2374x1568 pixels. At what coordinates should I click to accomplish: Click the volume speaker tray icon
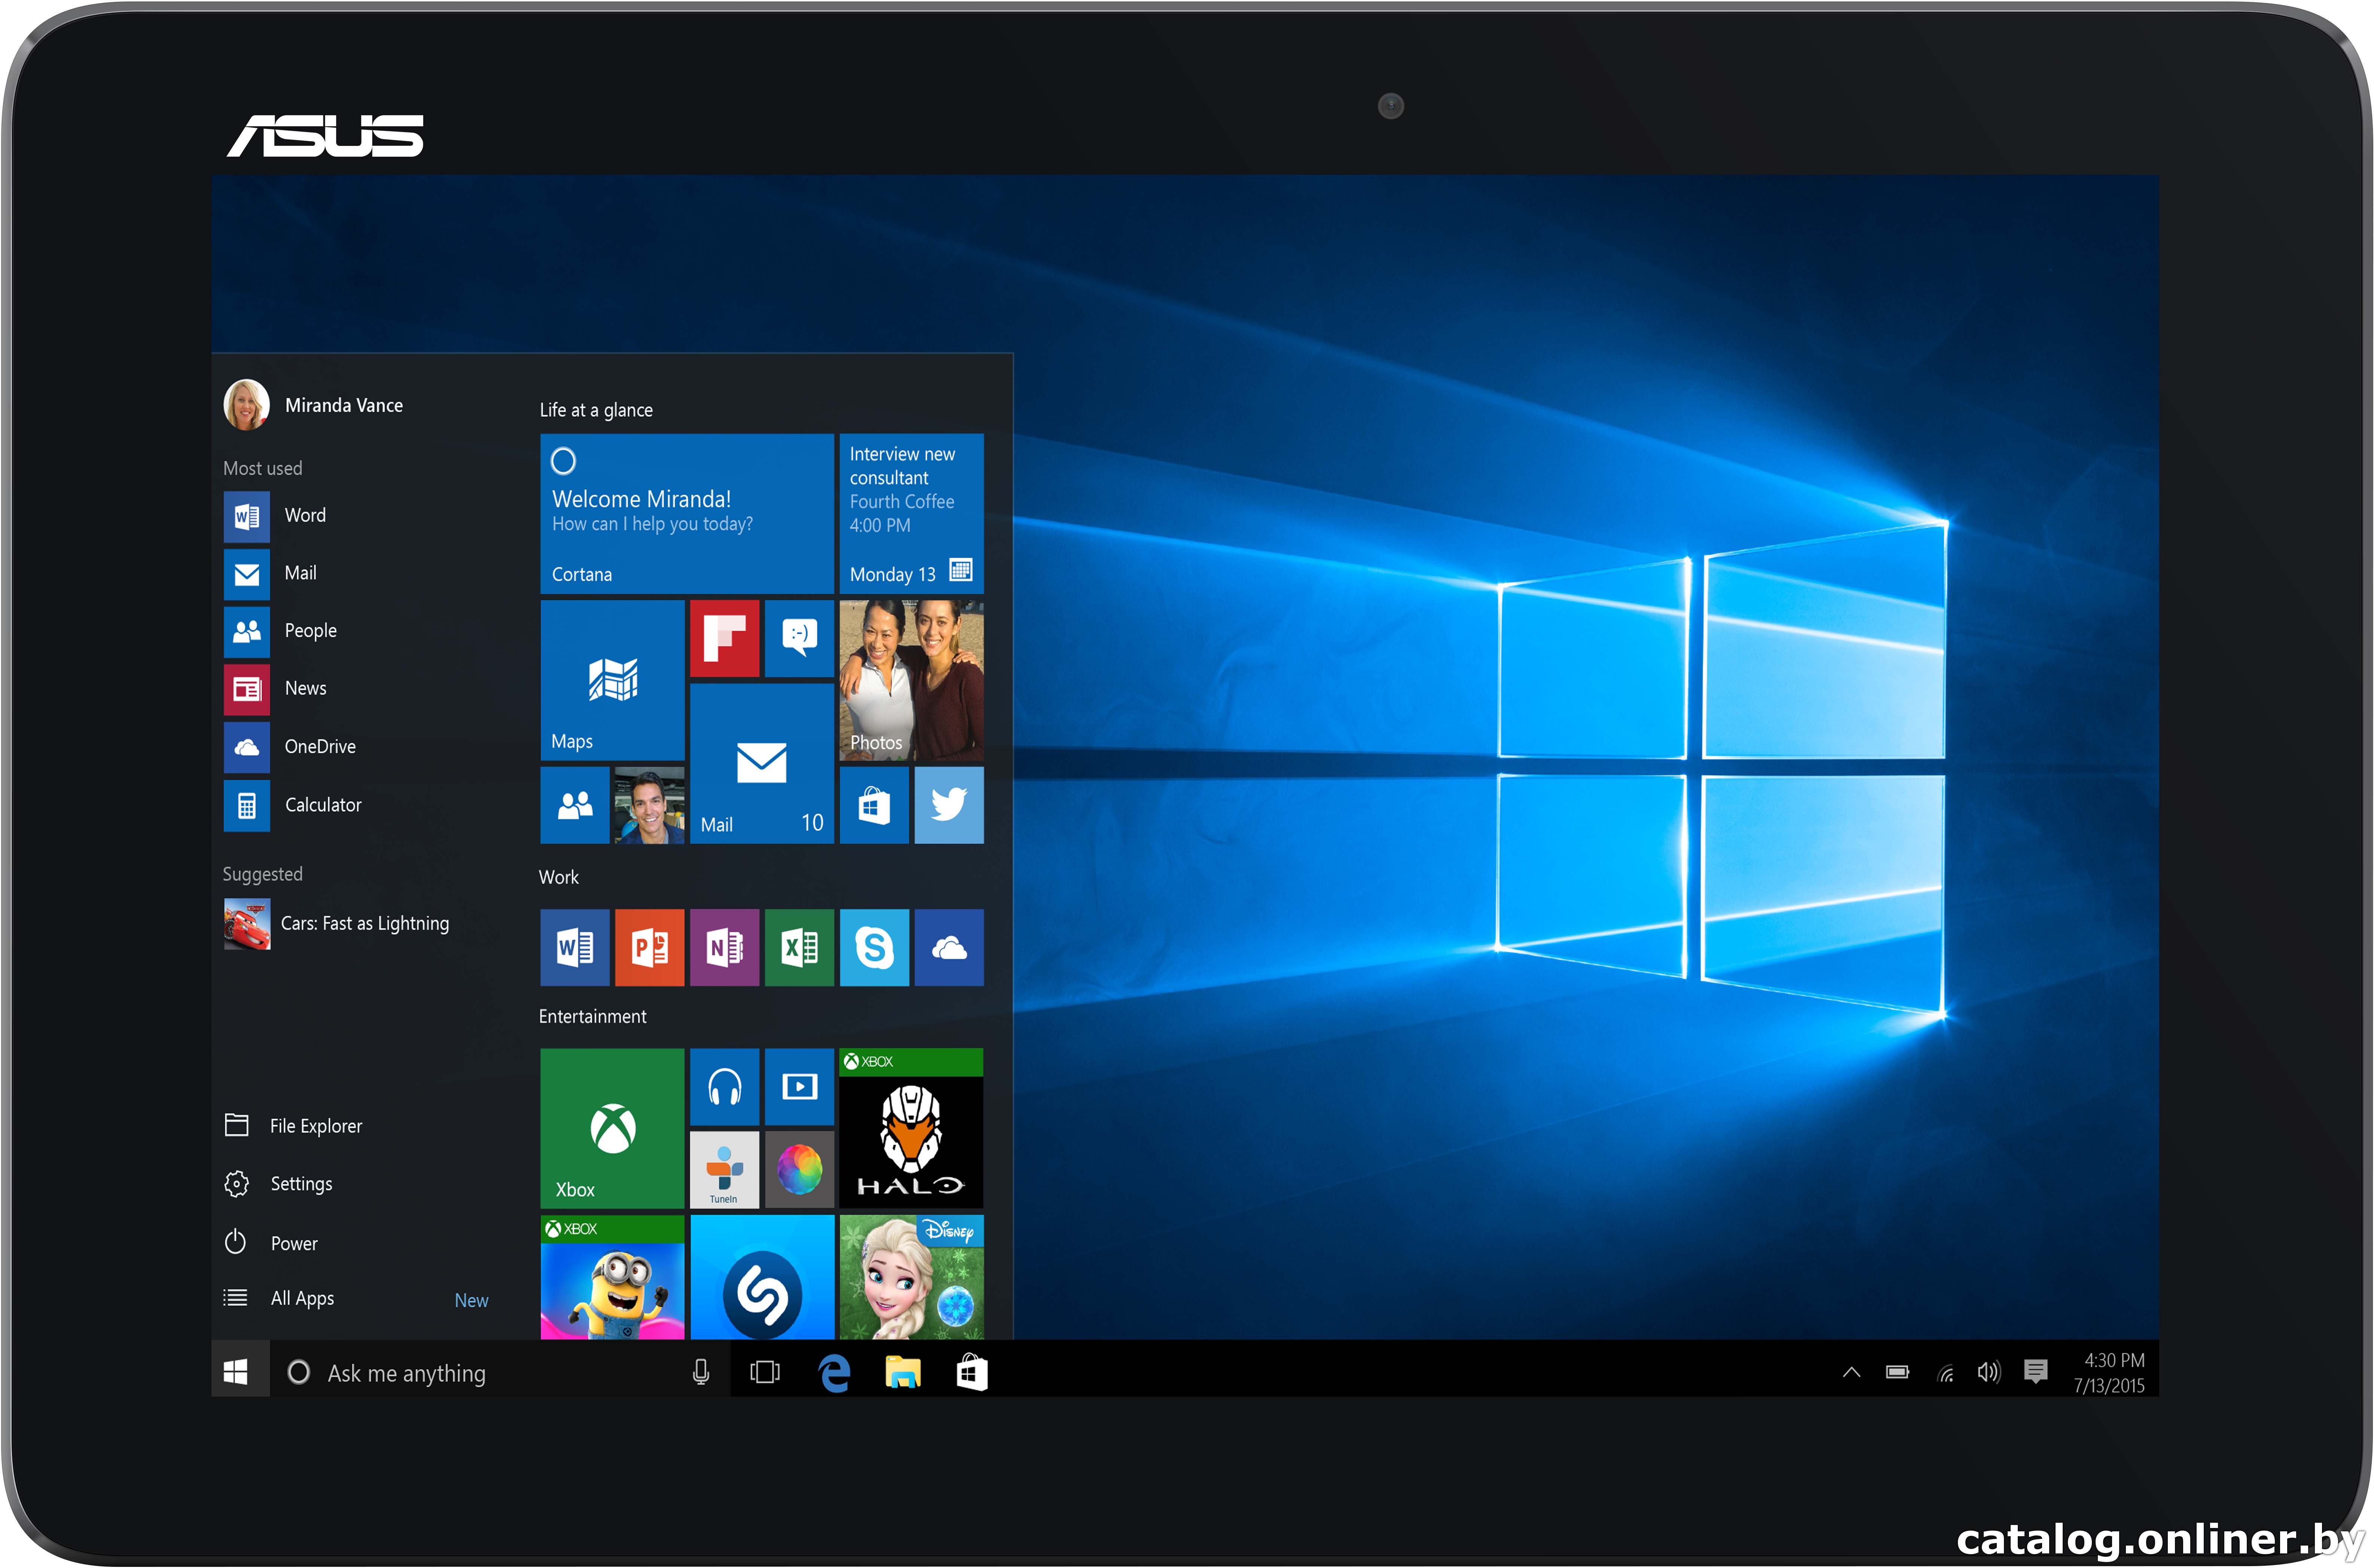[1989, 1372]
